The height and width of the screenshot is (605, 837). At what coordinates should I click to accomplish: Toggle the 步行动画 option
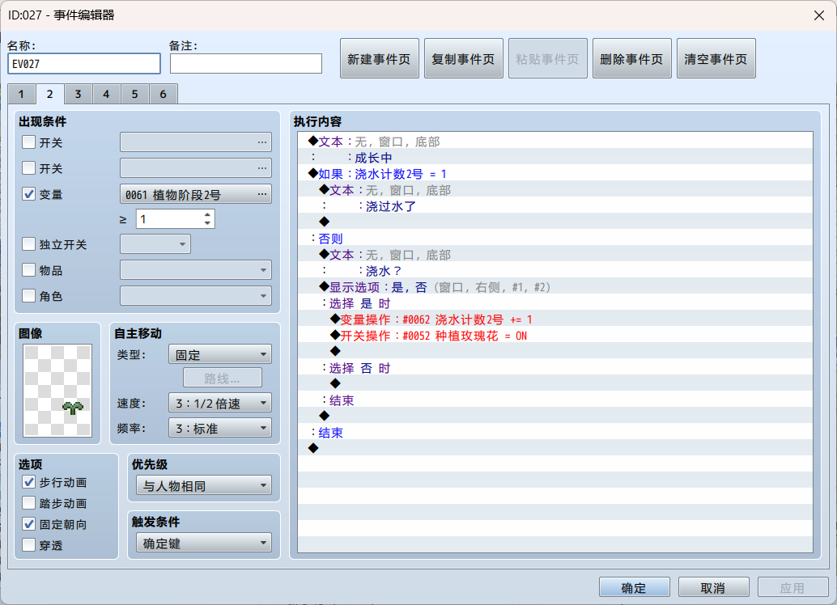[x=29, y=482]
